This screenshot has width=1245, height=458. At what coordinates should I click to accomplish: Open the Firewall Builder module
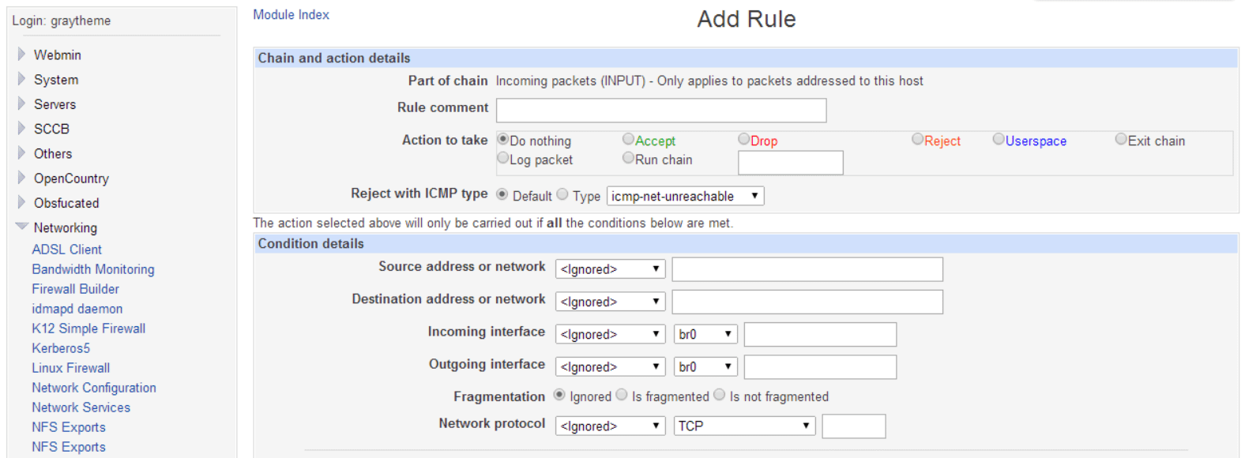[75, 289]
